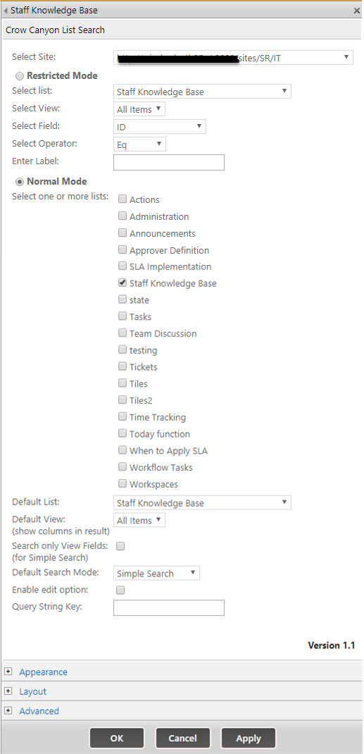This screenshot has width=364, height=754.
Task: Expand the Advanced section plus icon
Action: click(x=8, y=711)
